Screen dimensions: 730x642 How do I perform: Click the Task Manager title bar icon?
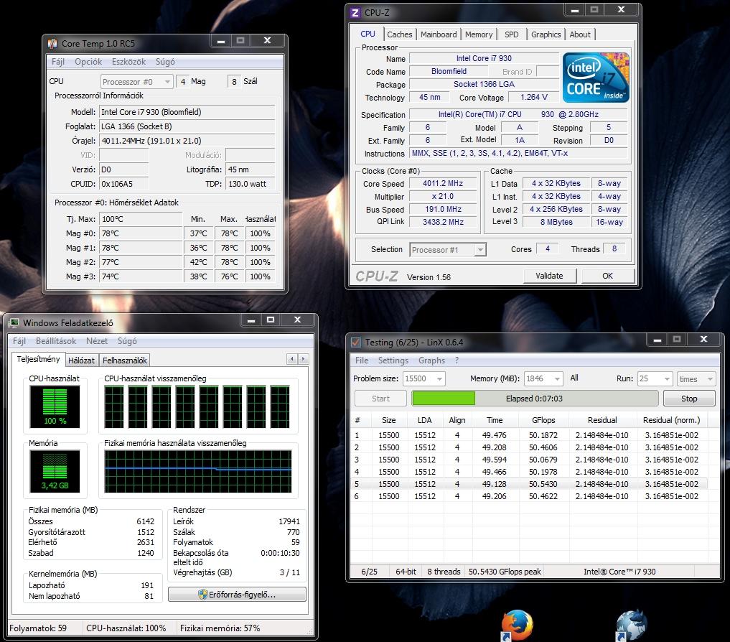tap(14, 322)
